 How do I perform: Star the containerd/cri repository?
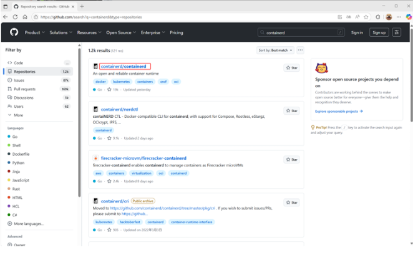291,203
